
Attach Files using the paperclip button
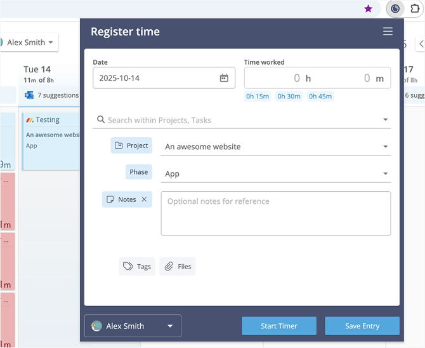[178, 266]
